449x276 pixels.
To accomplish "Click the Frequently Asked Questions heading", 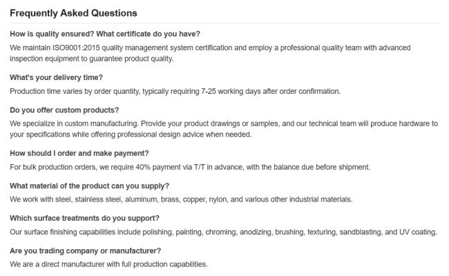I will [x=73, y=13].
